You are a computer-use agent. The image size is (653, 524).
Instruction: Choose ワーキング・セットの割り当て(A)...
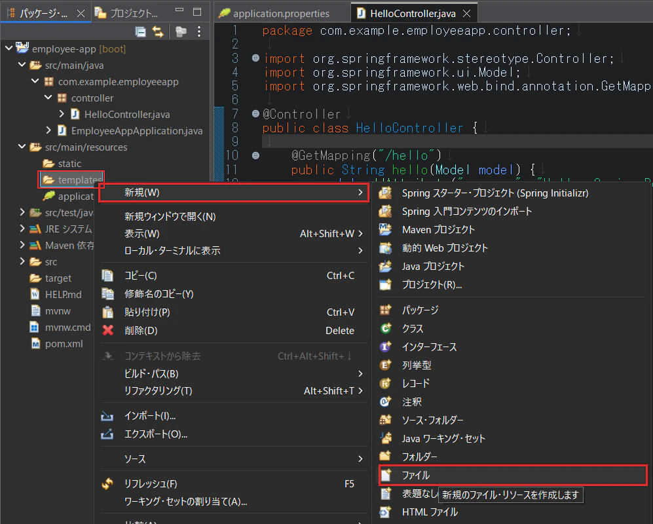pyautogui.click(x=234, y=502)
